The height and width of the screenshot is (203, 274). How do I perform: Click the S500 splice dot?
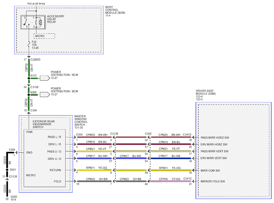point(29,95)
